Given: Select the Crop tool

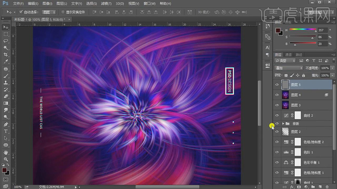Looking at the screenshot, I should 6,55.
